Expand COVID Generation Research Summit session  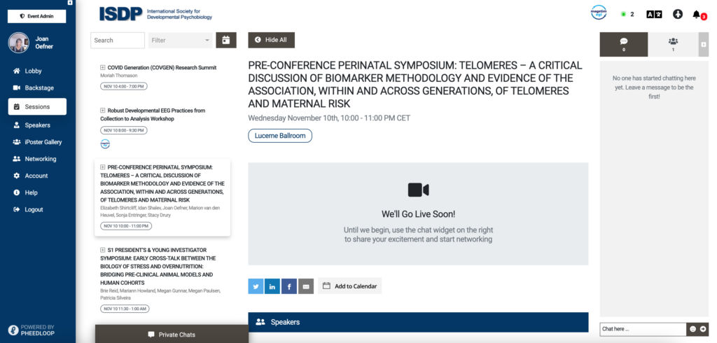coord(102,68)
